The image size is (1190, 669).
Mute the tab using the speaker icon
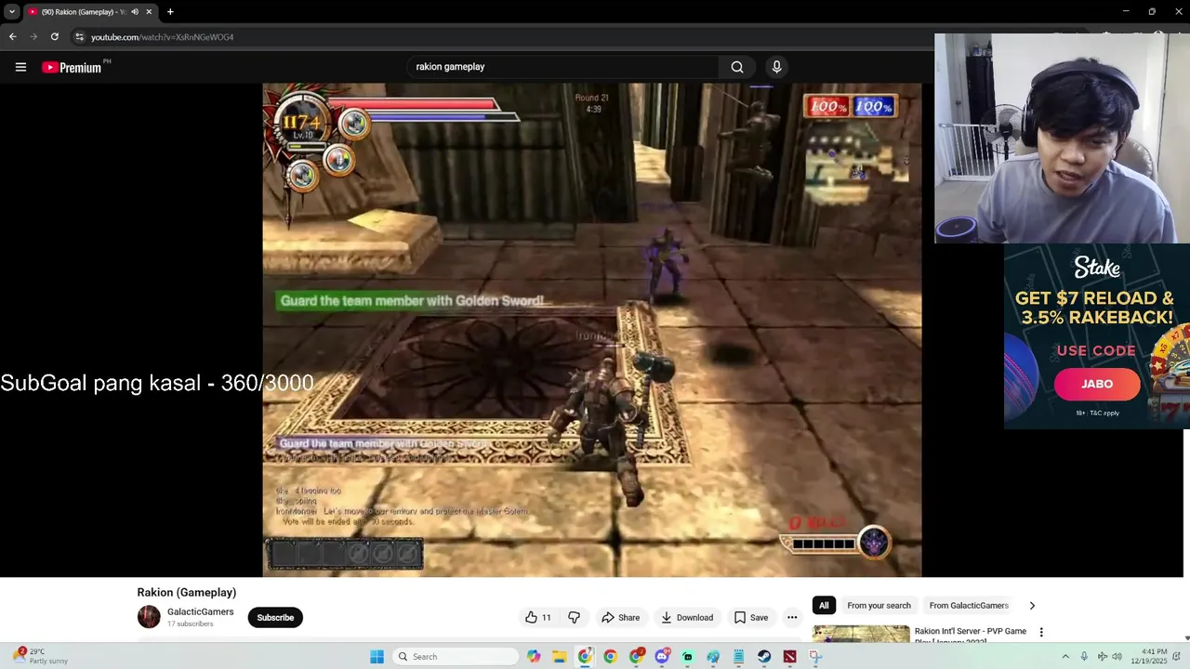pyautogui.click(x=135, y=12)
